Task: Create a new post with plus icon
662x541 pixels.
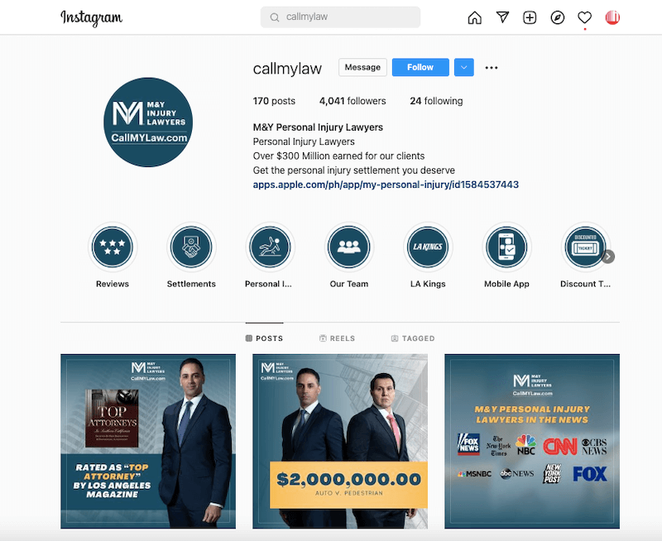Action: tap(530, 17)
